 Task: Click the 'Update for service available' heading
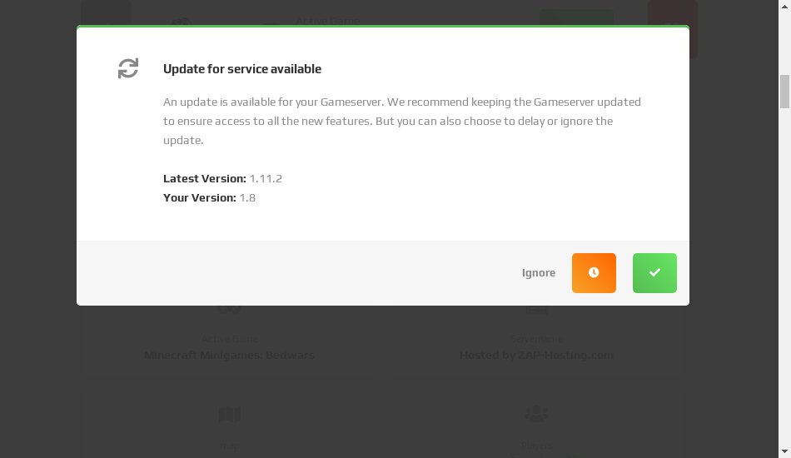(242, 69)
